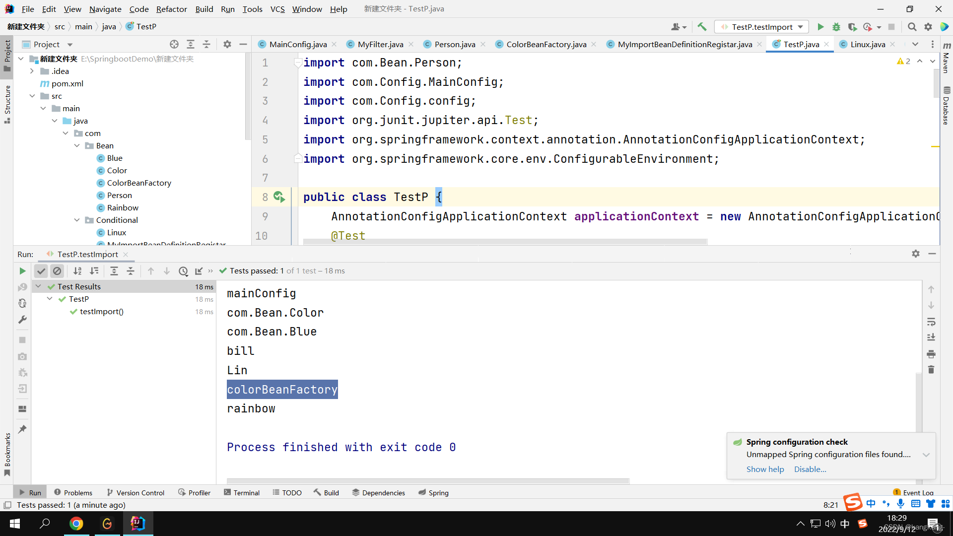This screenshot has width=953, height=536.
Task: Click the Build project hammer icon
Action: (701, 27)
